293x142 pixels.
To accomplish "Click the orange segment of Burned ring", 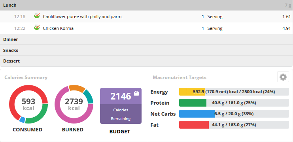I will tap(77, 89).
